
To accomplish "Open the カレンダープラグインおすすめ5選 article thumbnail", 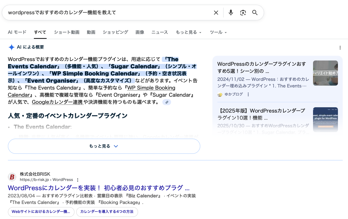I will tap(325, 73).
